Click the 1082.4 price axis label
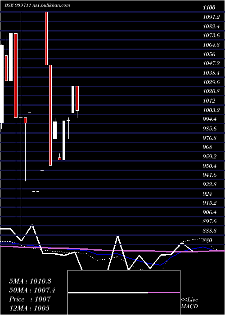This screenshot has width=225, height=315. pos(211,26)
